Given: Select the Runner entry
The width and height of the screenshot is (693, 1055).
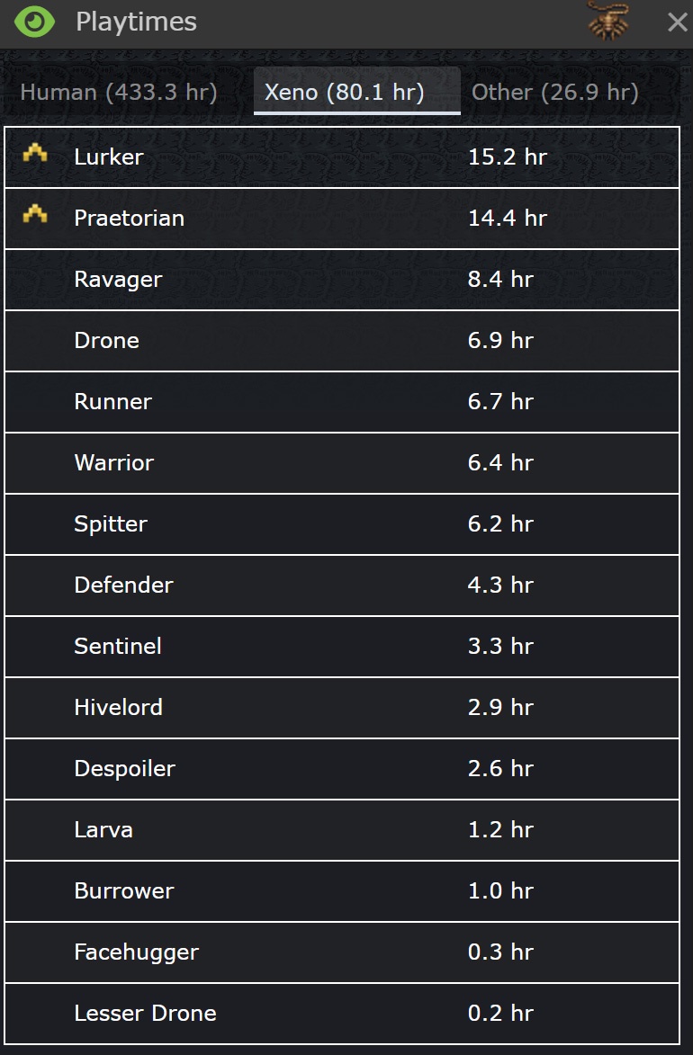Looking at the screenshot, I should coord(342,402).
